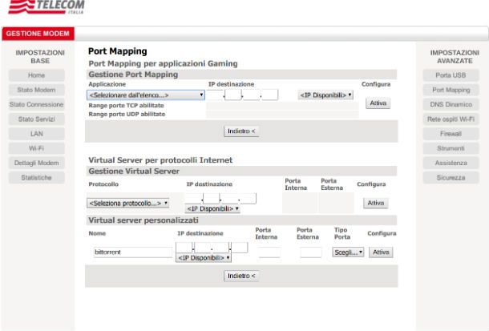Click the Nome field containing bittorrent
The image size is (489, 331).
point(133,252)
